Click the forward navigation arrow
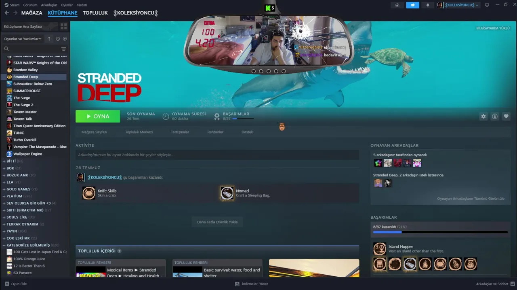This screenshot has height=290, width=517. [x=15, y=13]
